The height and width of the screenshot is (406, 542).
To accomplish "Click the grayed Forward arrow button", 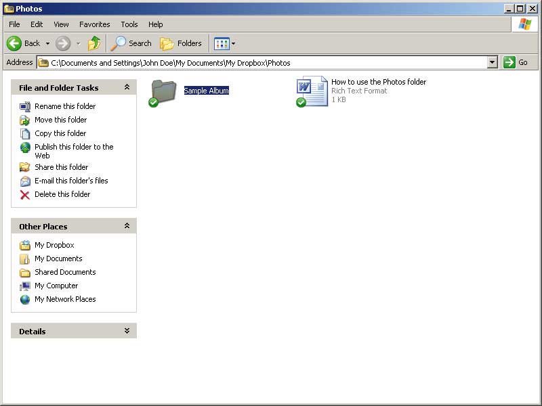I will click(63, 43).
